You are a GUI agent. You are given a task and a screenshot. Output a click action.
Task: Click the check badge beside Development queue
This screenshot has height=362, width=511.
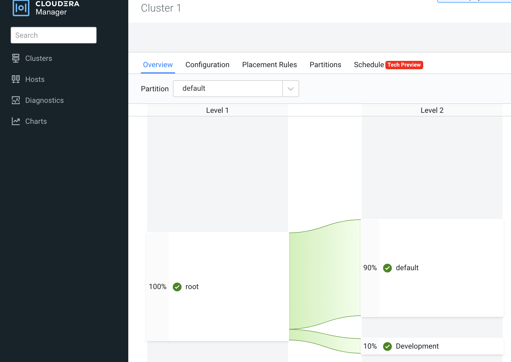point(387,346)
